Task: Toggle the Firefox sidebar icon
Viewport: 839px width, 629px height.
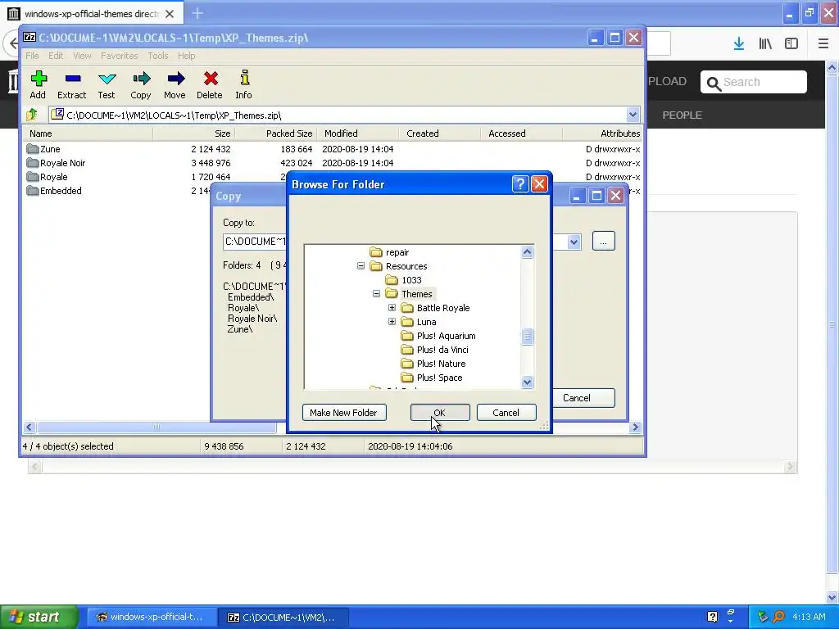Action: (x=791, y=44)
